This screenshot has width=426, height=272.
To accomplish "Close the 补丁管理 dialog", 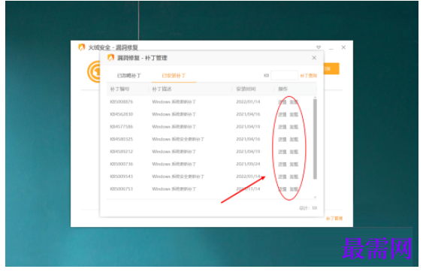I will 314,58.
